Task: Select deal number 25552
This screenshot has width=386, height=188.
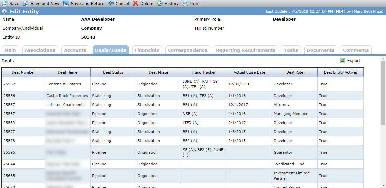Action: coord(9,84)
